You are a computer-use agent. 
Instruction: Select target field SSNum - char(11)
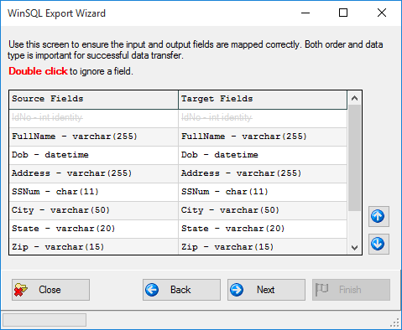[263, 192]
